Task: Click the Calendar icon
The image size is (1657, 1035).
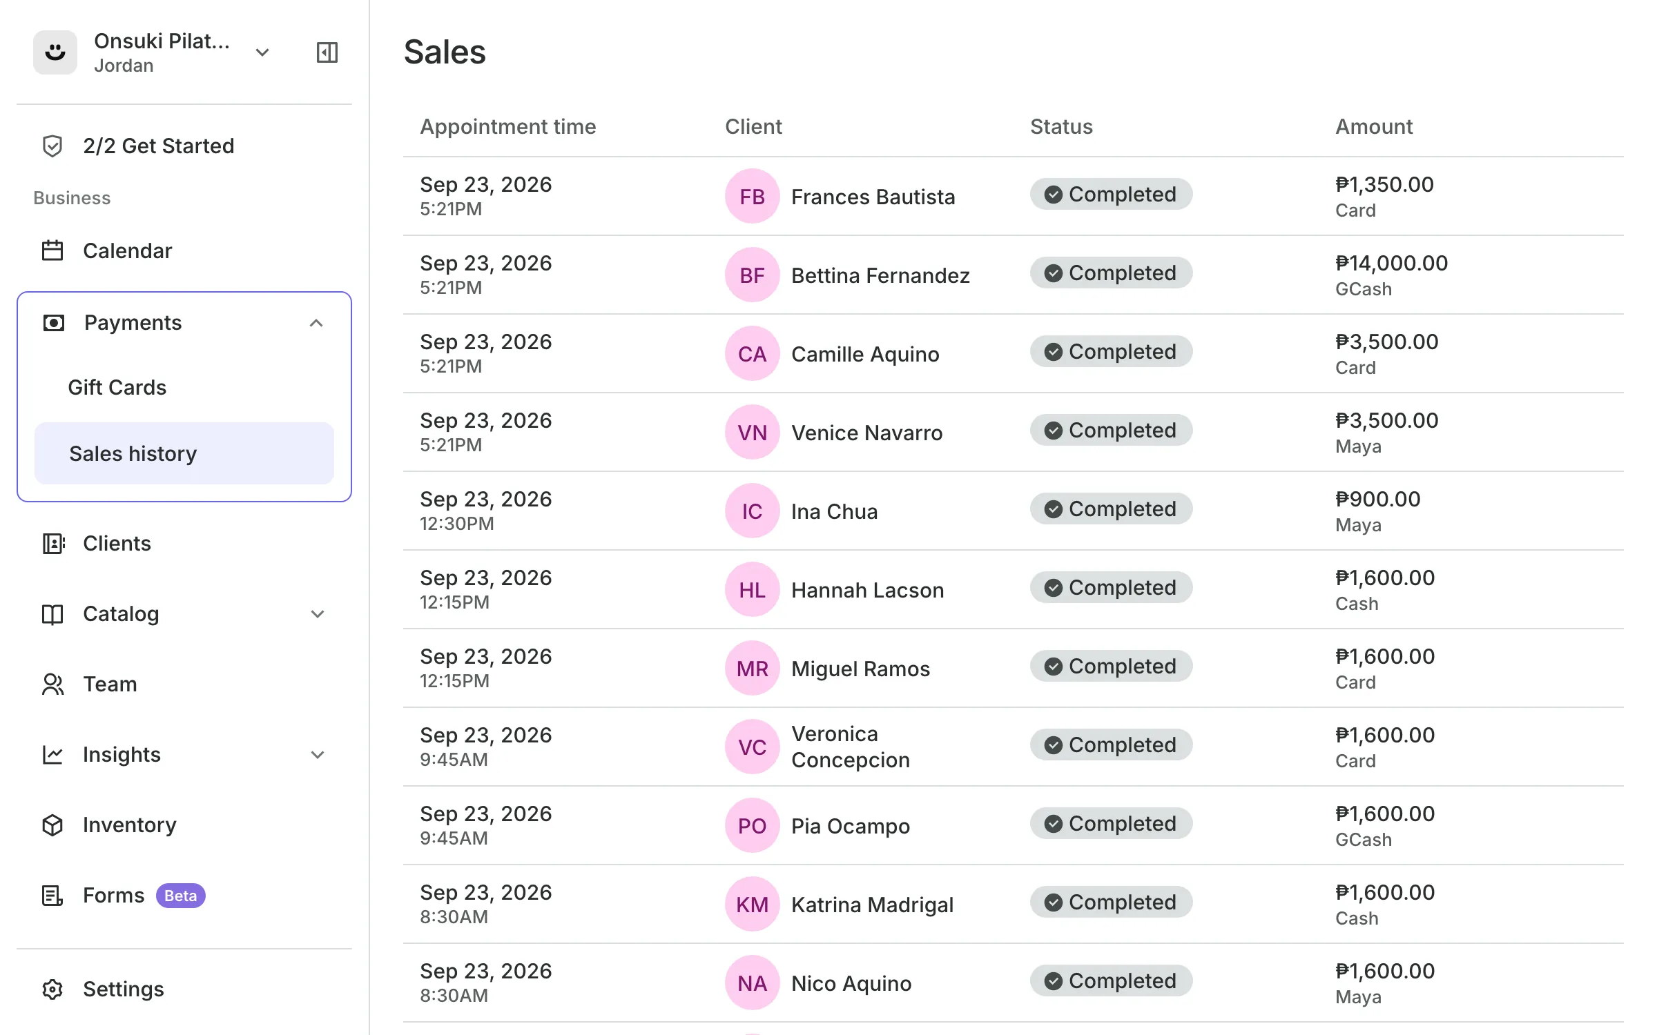Action: click(x=52, y=250)
